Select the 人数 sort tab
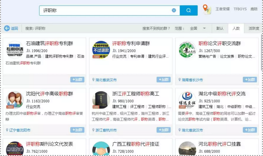The width and height of the screenshot is (263, 156). click(x=236, y=28)
